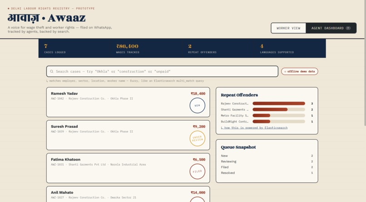This screenshot has height=202, width=366.
Task: Click the Shanti Garments offender bar
Action: (279, 109)
